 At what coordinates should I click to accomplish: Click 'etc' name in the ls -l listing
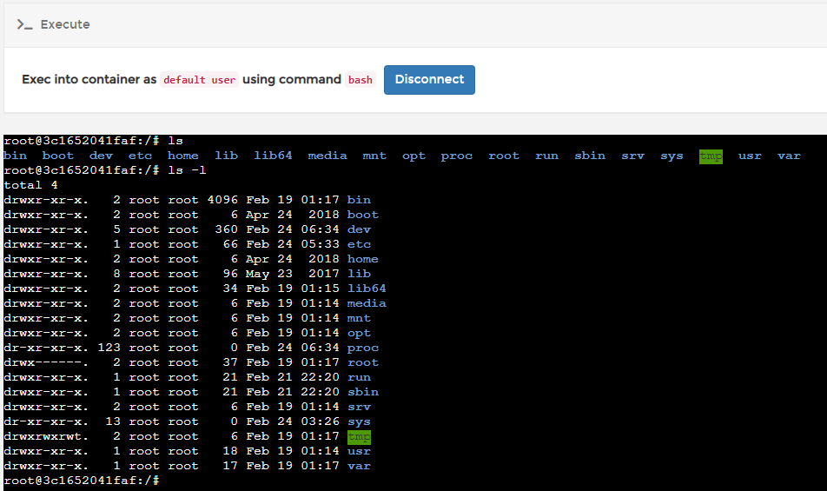[x=359, y=244]
